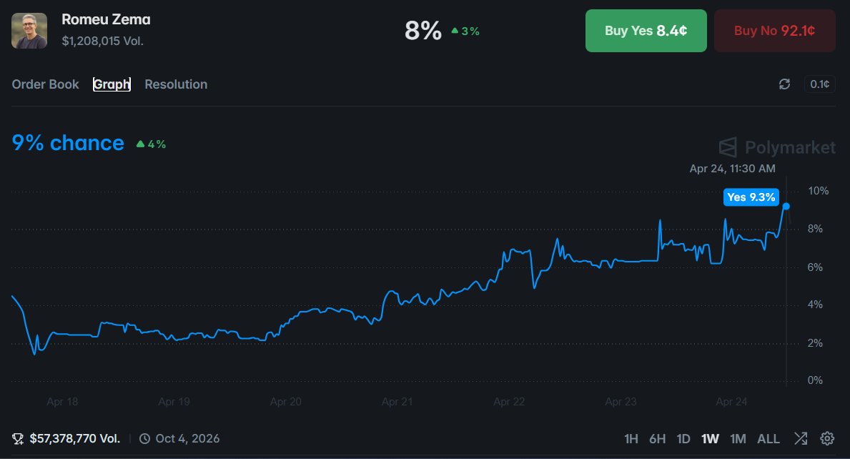
Task: Buy No at 92.1¢
Action: coord(774,31)
